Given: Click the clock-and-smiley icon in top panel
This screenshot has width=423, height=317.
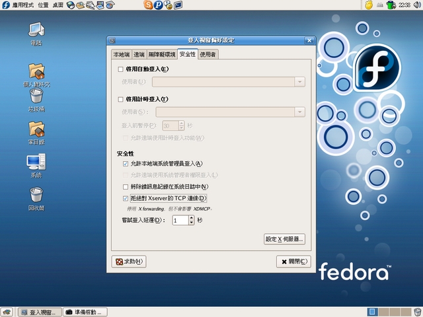Looking at the screenshot, I should coord(169,5).
